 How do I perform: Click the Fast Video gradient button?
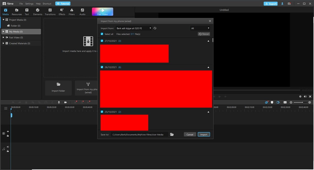click(102, 12)
